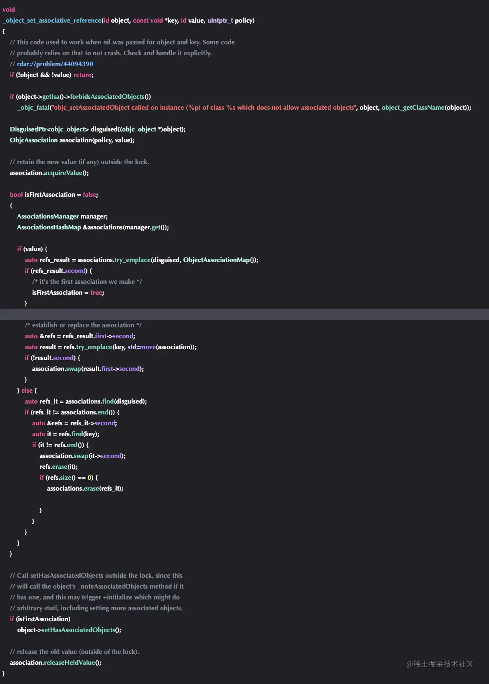Open the rdar://problem/44094390 link
This screenshot has height=684, width=489.
[55, 64]
